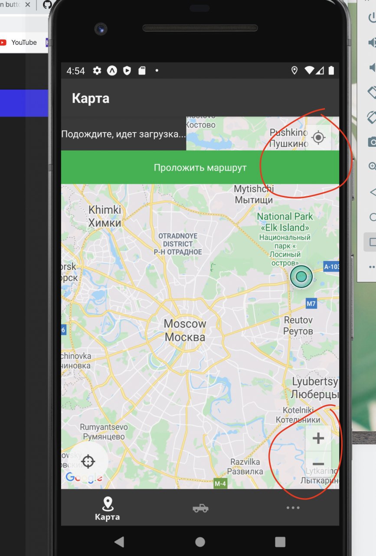Tap the location pin icon in status bar
This screenshot has height=556, width=376.
[294, 70]
